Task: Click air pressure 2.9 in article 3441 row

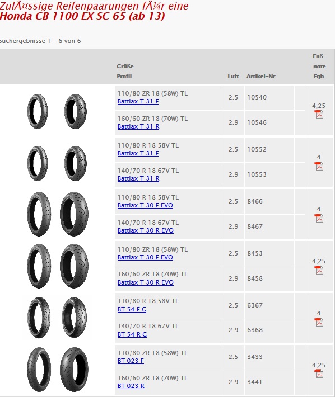Action: [x=233, y=382]
